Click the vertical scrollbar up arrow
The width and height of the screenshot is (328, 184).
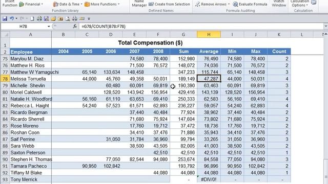click(326, 34)
